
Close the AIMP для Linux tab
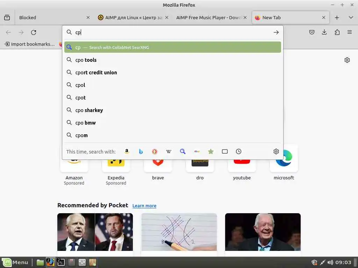tap(167, 17)
